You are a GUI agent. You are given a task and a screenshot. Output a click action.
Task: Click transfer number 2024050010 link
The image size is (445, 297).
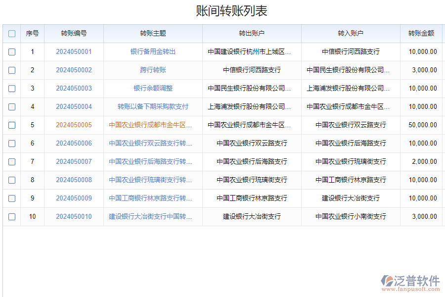tap(74, 217)
